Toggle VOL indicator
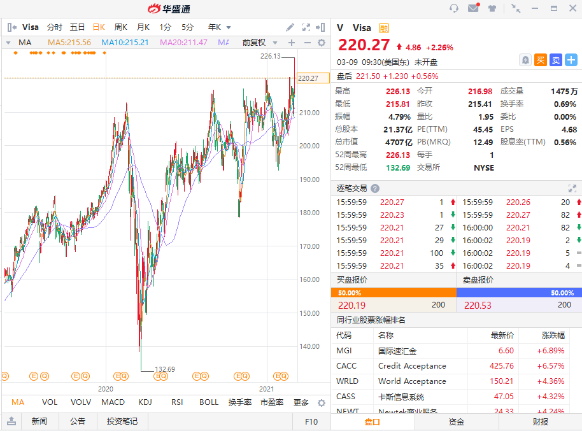 [x=50, y=402]
